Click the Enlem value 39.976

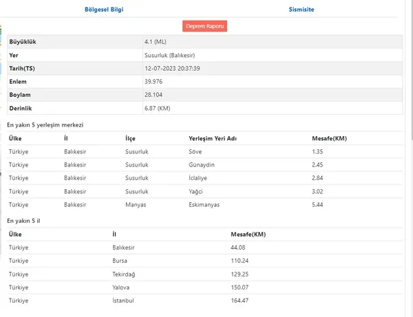153,82
